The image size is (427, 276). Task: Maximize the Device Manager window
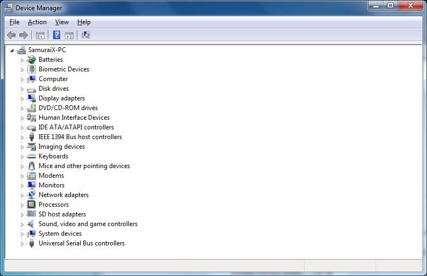pyautogui.click(x=390, y=6)
